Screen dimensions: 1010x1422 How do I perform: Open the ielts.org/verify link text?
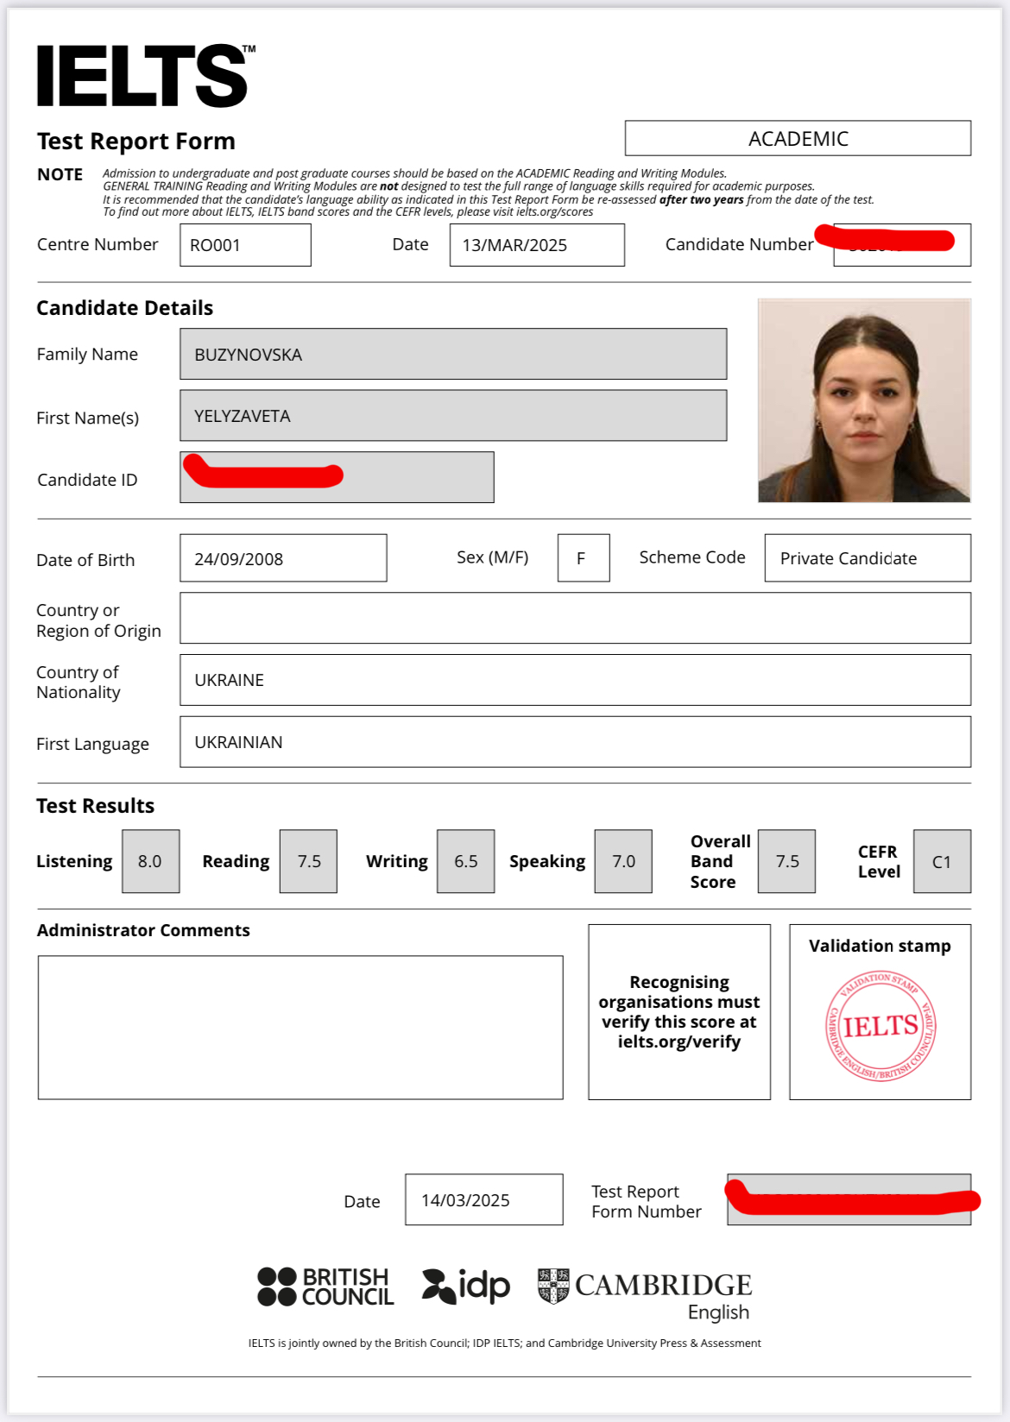pyautogui.click(x=679, y=1042)
